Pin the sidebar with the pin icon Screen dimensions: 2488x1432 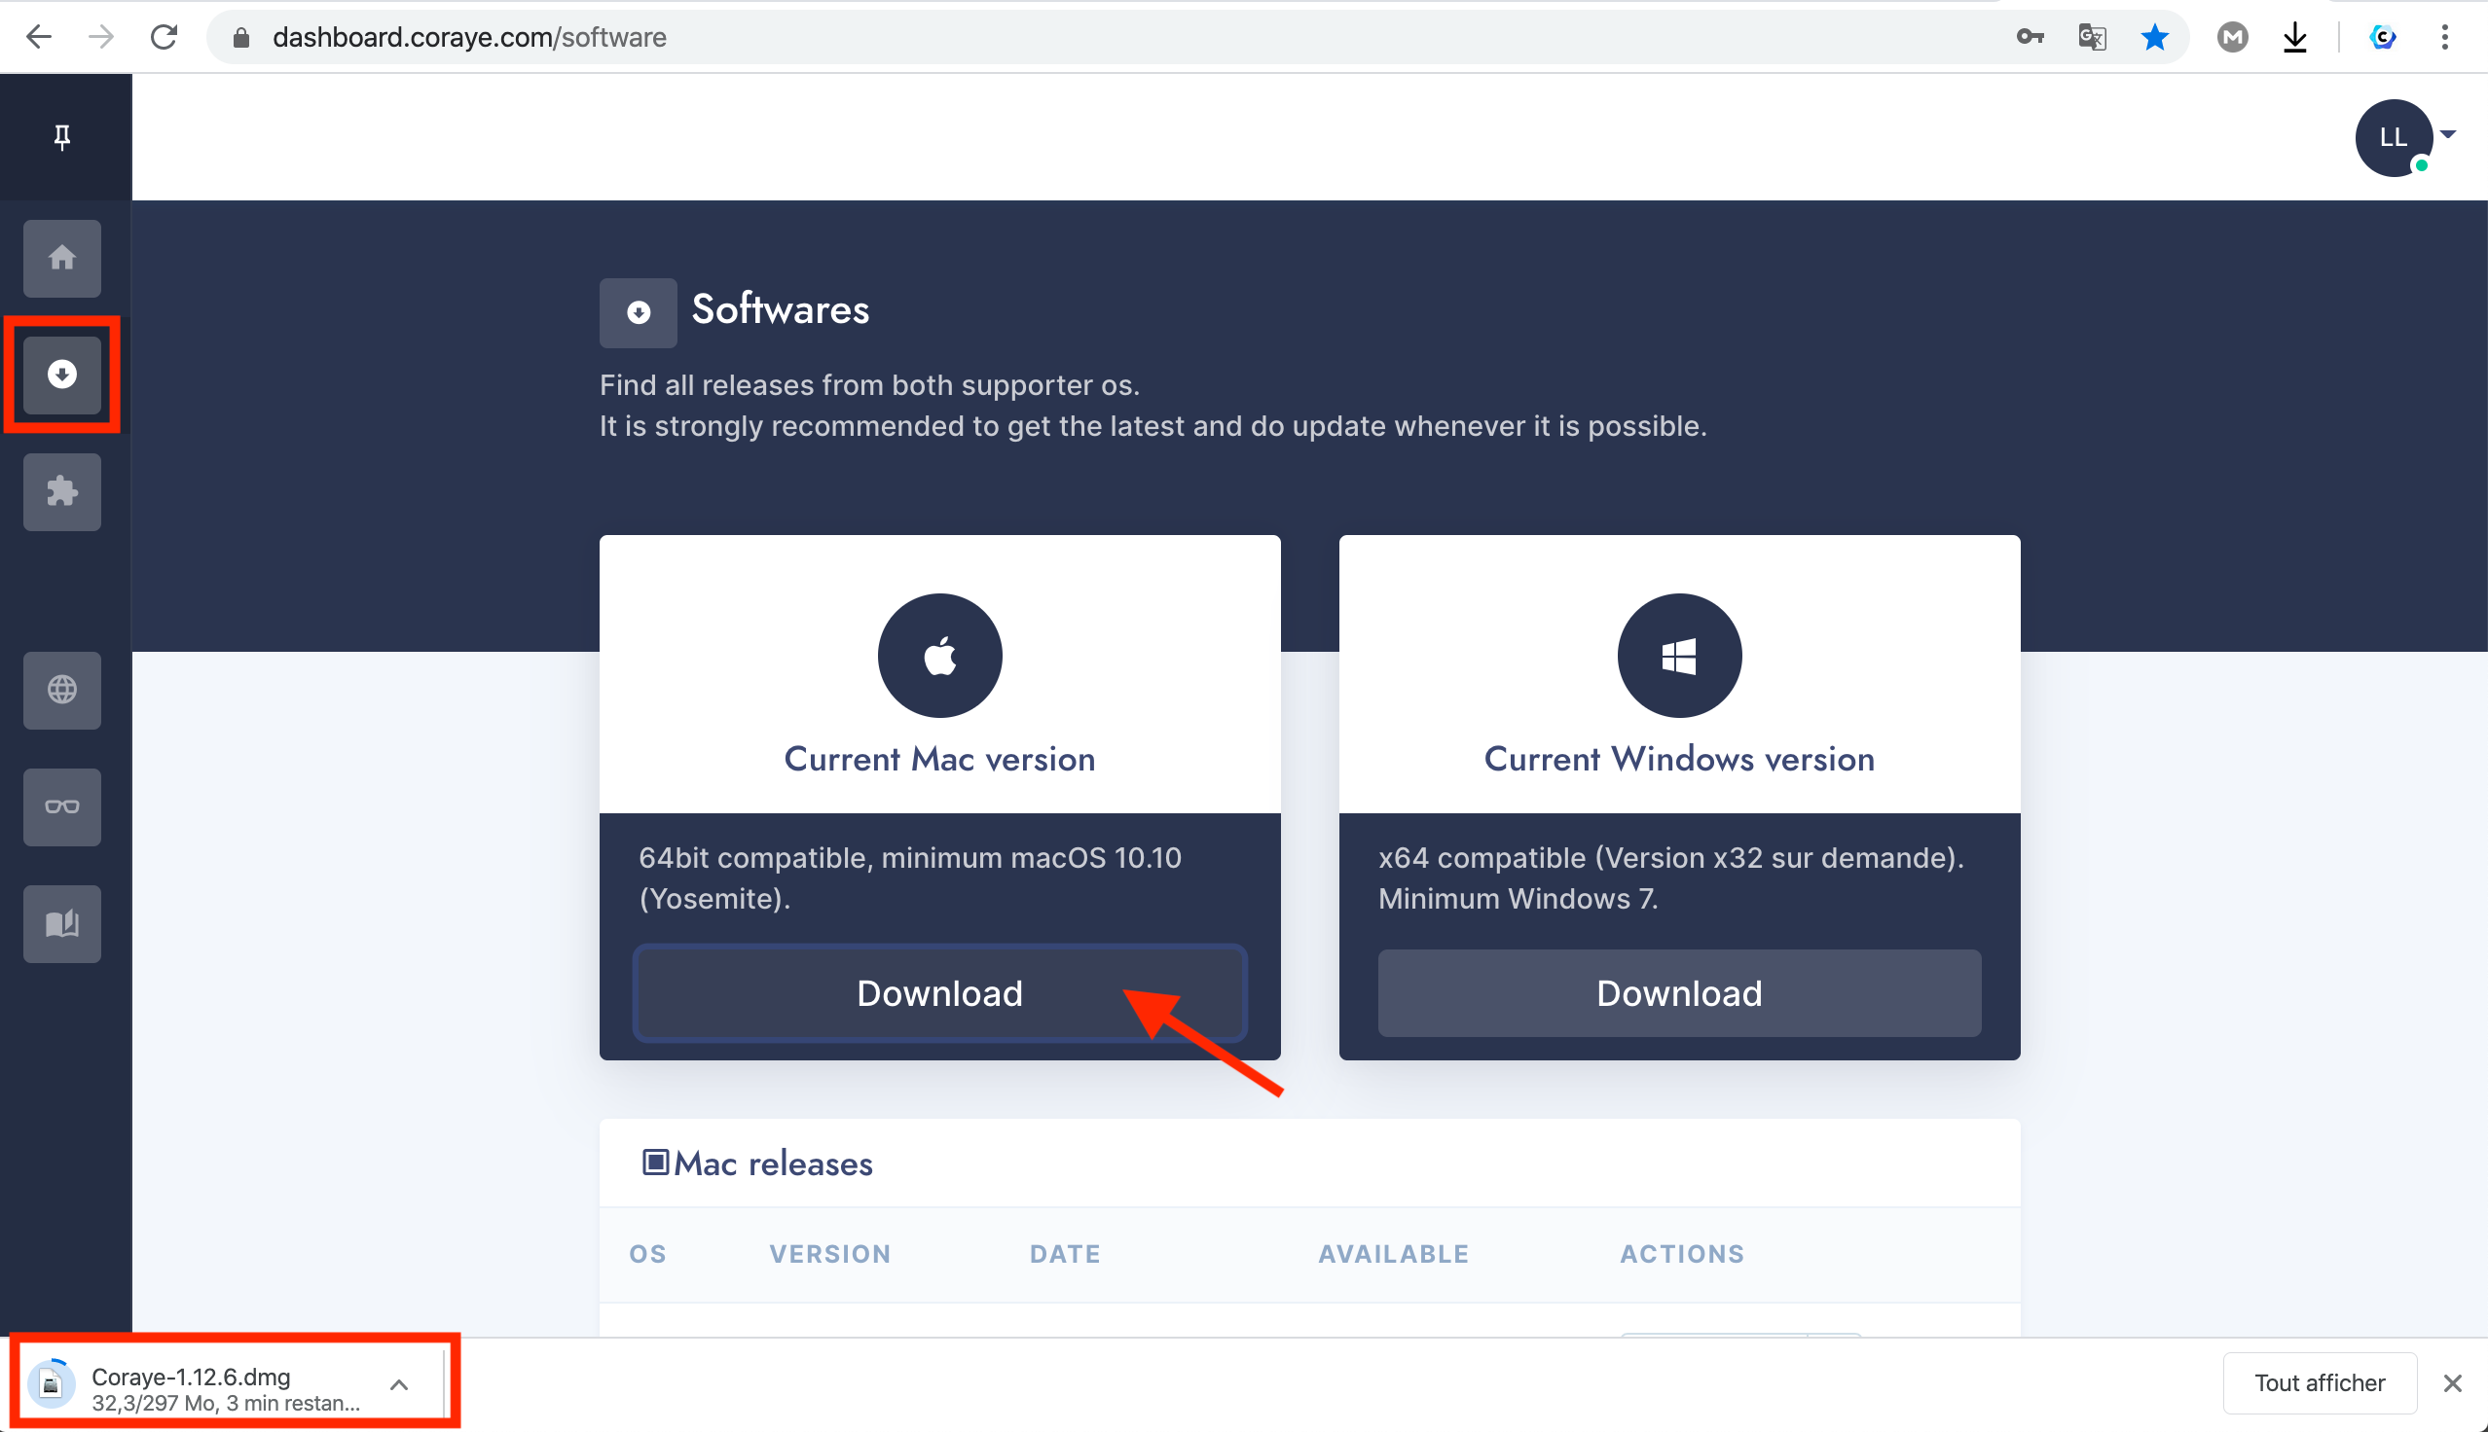click(62, 137)
